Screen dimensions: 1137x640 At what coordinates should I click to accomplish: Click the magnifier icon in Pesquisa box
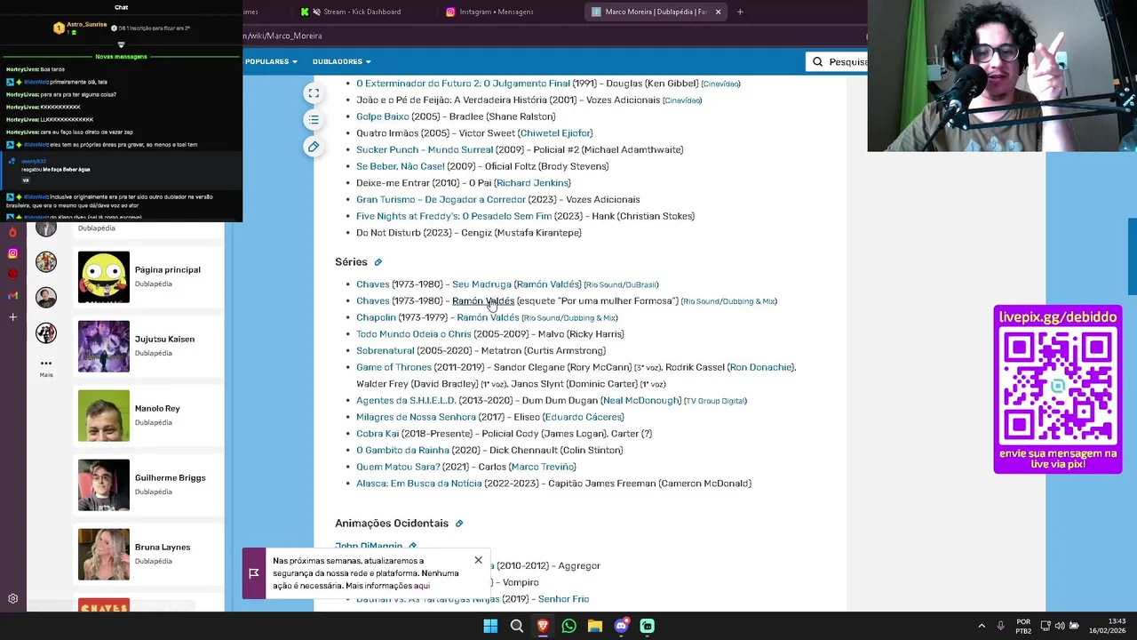[x=817, y=61]
